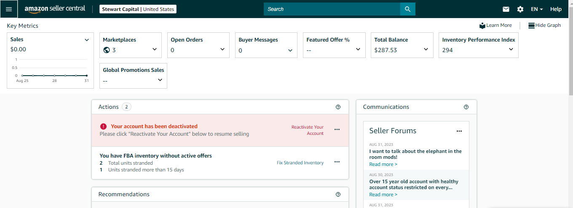Click the 294 Inventory Performance Index value
The height and width of the screenshot is (208, 573).
447,50
